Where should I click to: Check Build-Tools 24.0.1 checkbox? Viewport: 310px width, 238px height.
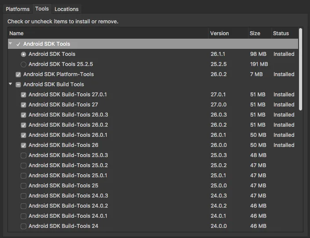pos(24,216)
